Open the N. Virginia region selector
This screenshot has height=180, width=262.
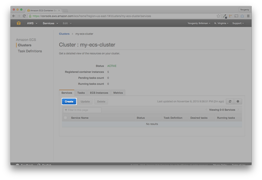(x=221, y=23)
